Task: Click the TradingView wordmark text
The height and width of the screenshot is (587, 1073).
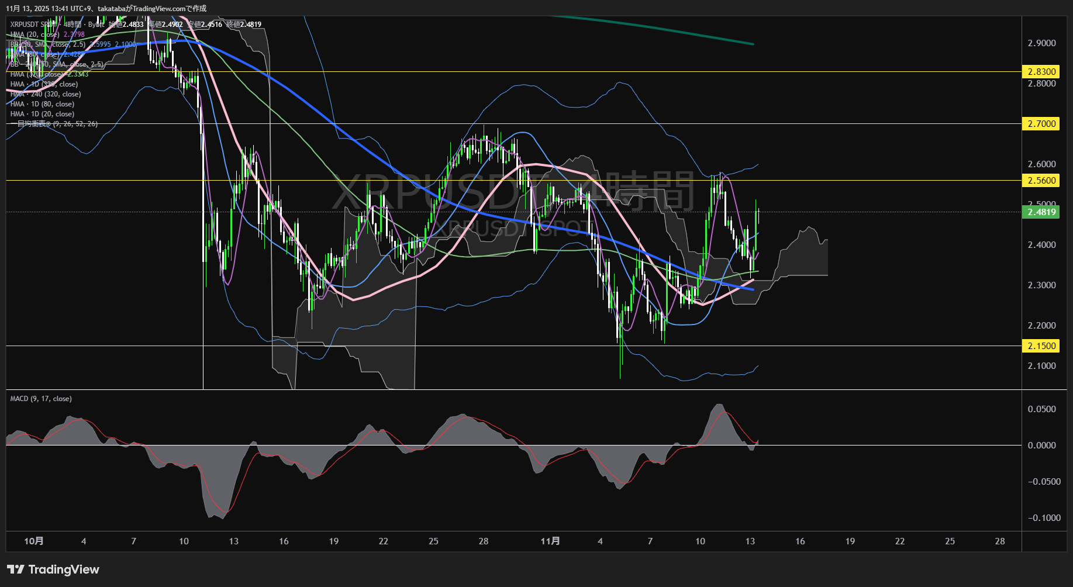Action: (64, 569)
